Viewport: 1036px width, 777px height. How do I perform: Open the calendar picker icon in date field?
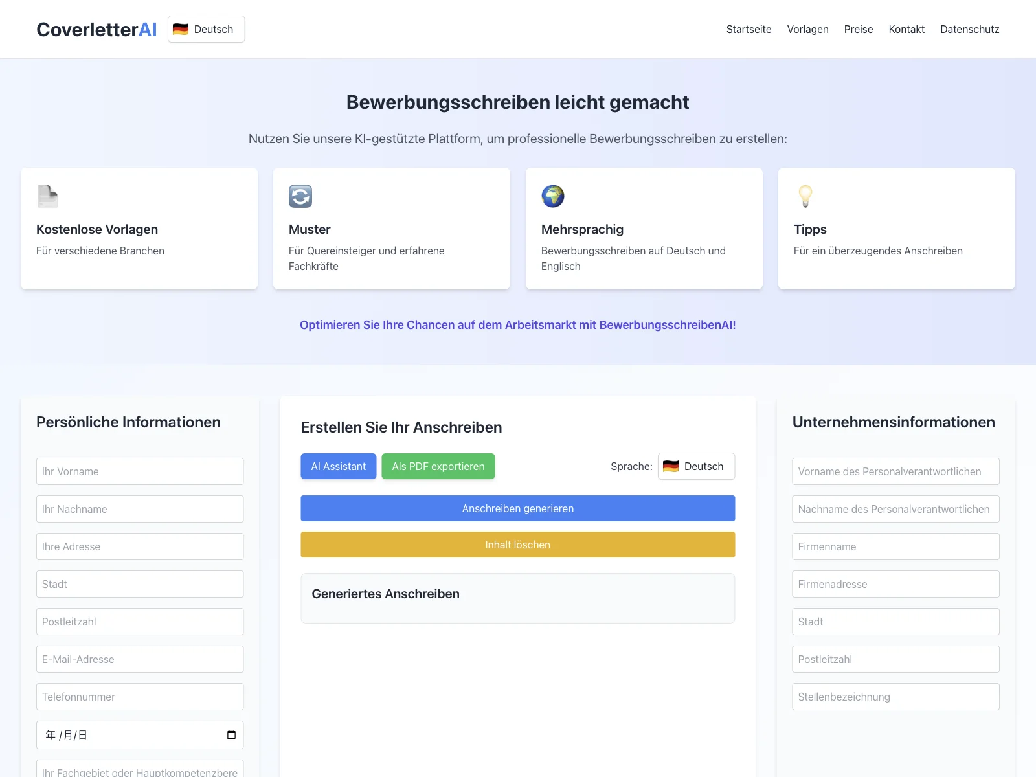(x=231, y=735)
